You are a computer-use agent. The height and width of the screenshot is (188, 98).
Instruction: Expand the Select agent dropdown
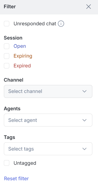pyautogui.click(x=48, y=120)
